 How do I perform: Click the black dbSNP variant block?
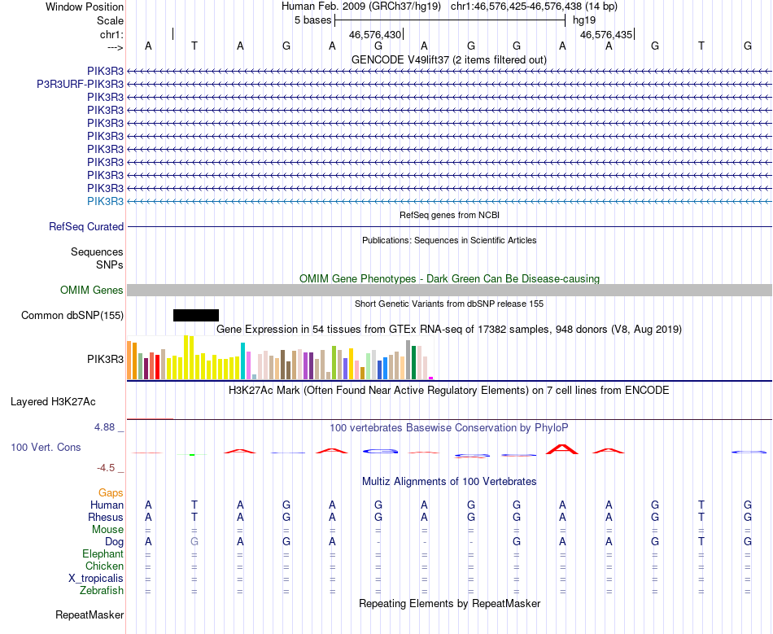click(x=196, y=316)
